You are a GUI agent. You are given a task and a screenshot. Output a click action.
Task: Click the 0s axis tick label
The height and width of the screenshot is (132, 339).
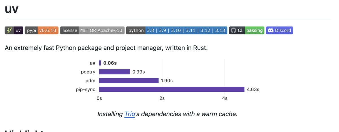coord(99,98)
